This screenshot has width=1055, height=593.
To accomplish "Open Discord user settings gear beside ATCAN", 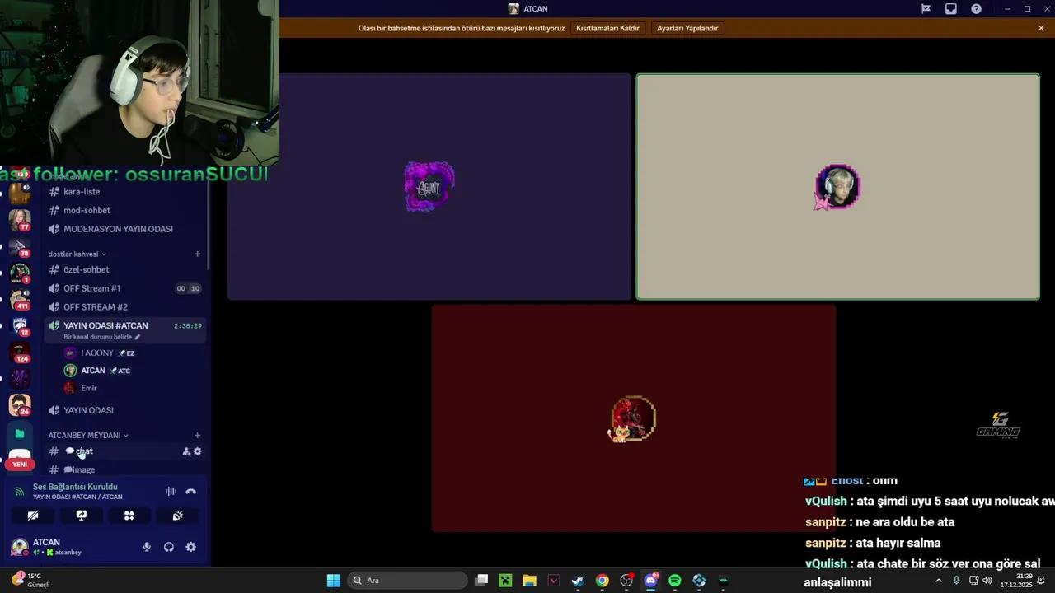I will click(190, 547).
